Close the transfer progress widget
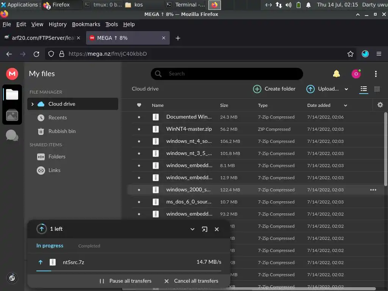The width and height of the screenshot is (388, 291). click(216, 229)
